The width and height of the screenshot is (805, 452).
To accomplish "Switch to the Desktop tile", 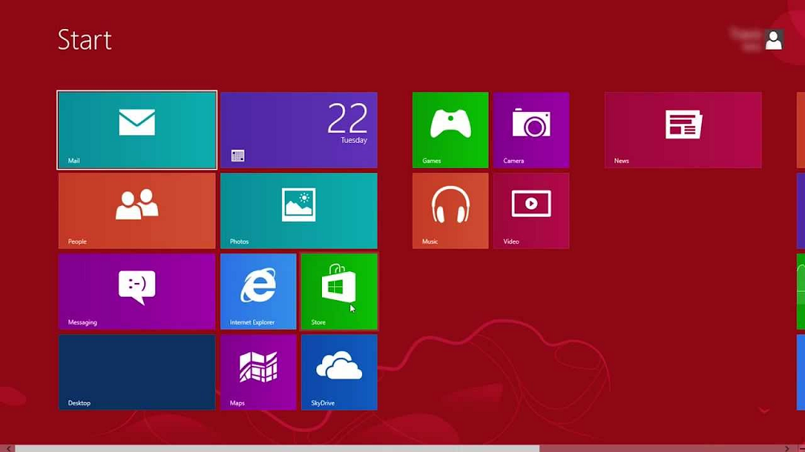I will point(137,372).
